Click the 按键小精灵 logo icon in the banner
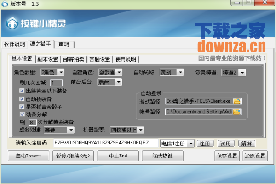 (12, 23)
